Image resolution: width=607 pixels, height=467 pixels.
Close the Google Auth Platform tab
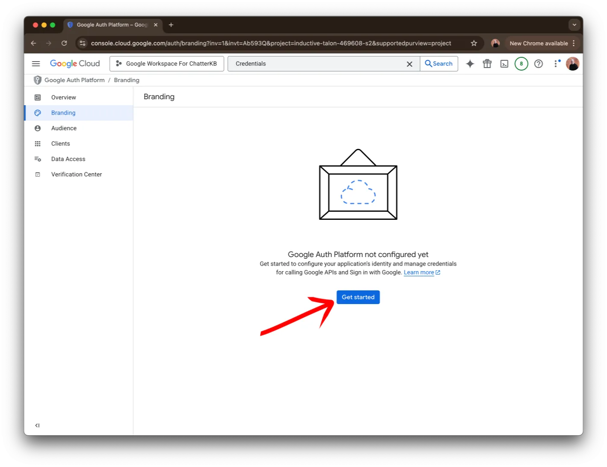[156, 25]
